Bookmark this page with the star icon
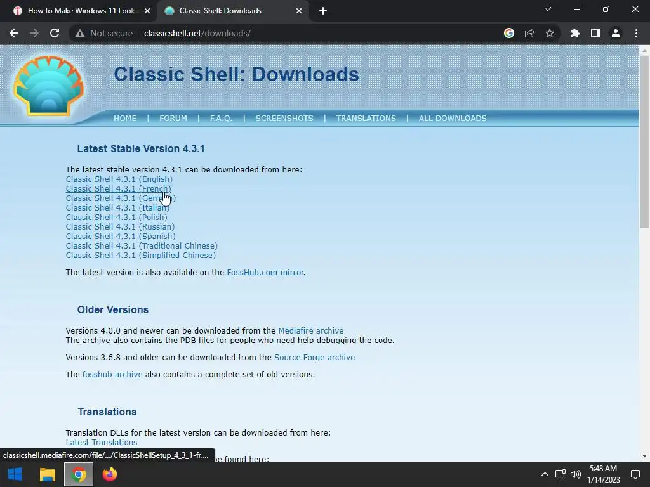 coord(550,33)
